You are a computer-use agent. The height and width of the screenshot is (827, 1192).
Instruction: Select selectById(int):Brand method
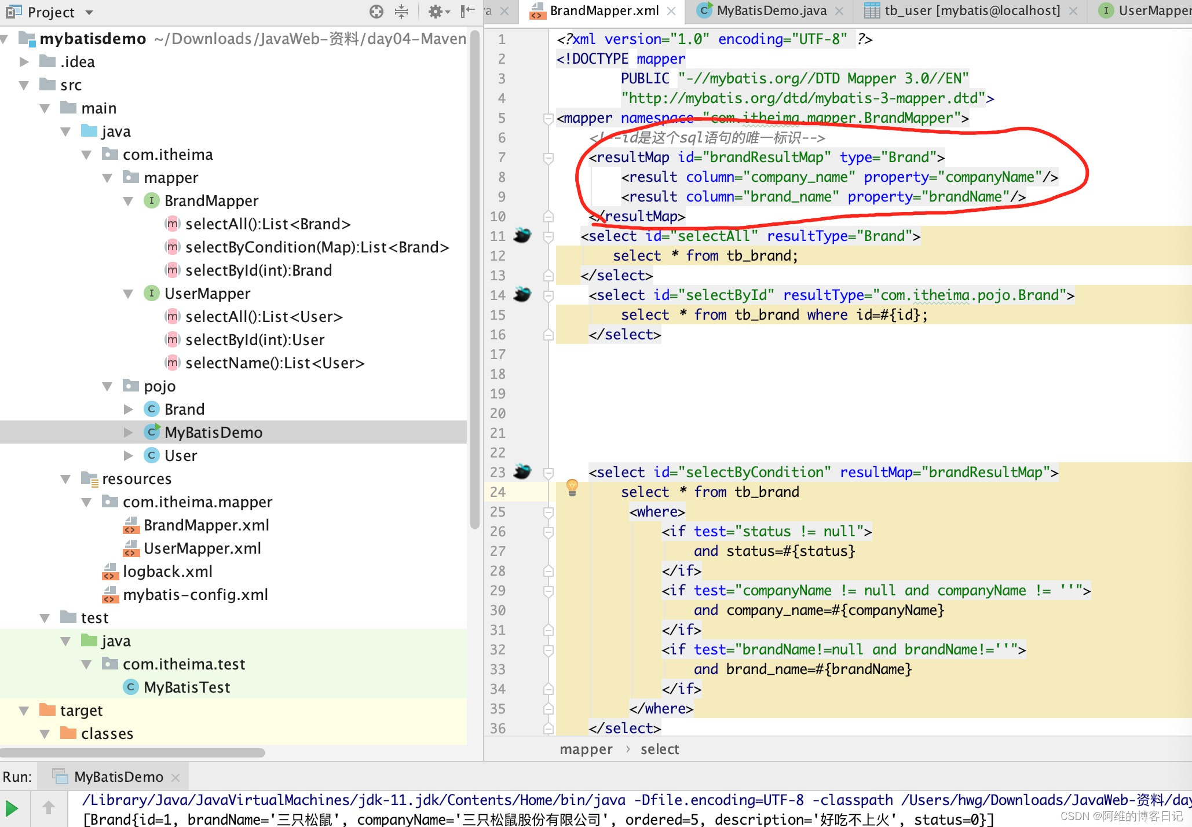point(258,270)
